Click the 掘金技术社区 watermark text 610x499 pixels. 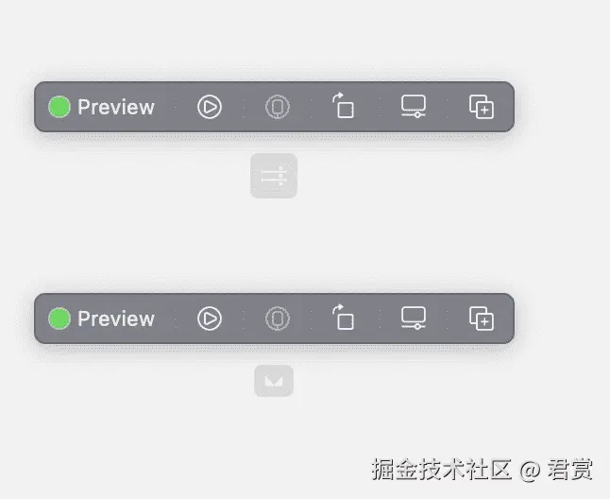coord(442,469)
